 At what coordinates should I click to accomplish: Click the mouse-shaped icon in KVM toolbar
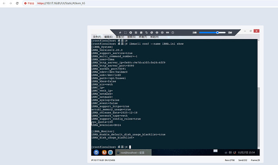(146, 33)
